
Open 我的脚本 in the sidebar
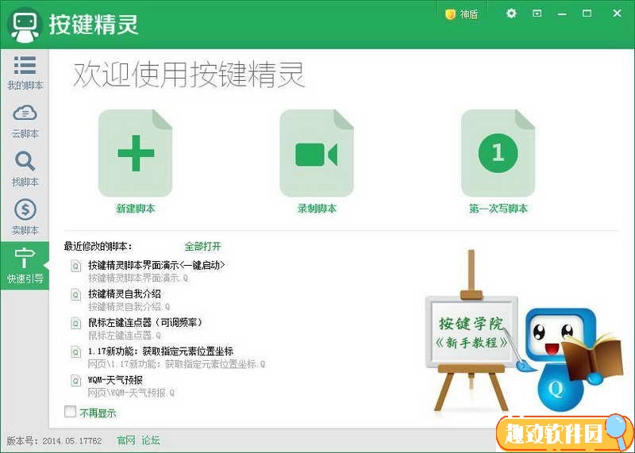tap(25, 72)
